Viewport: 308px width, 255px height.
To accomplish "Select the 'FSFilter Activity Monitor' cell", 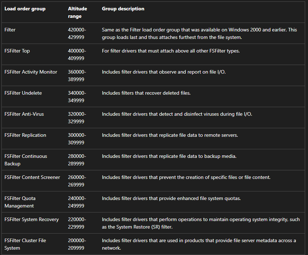I will tap(31, 72).
